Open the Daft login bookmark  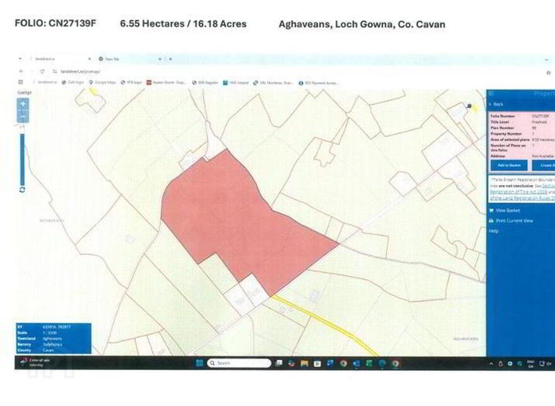73,82
